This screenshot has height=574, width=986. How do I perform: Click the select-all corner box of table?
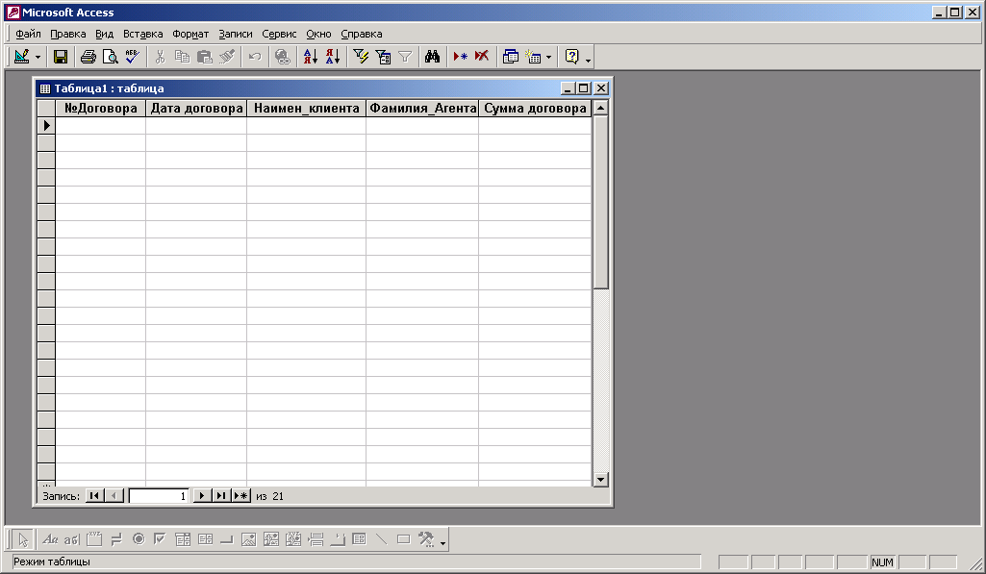[46, 108]
